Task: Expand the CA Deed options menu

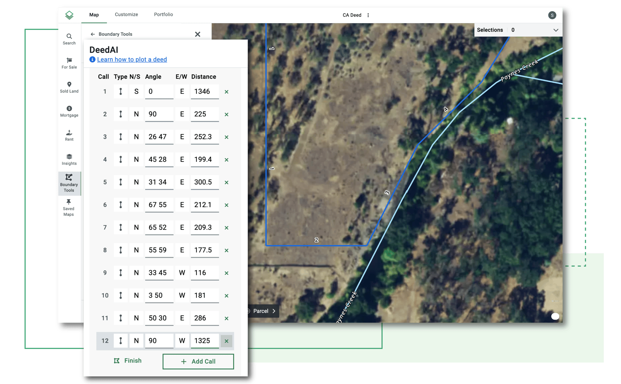Action: coord(369,15)
